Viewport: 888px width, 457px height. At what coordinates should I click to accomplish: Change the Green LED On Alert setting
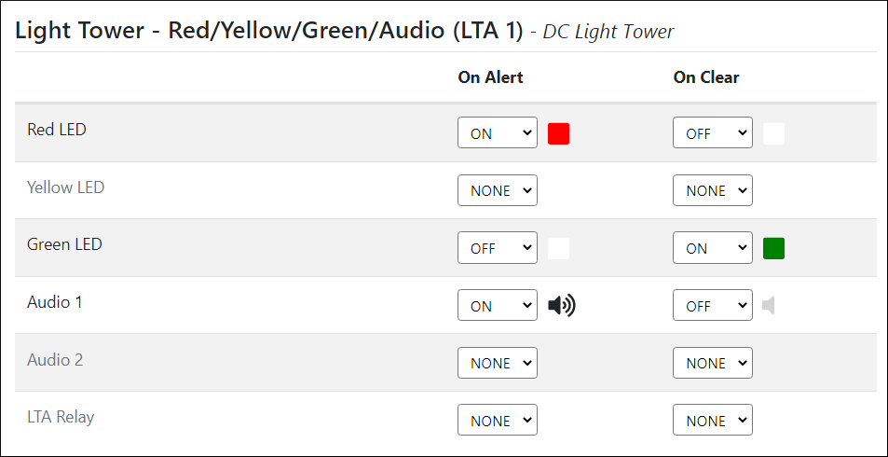[x=497, y=248]
